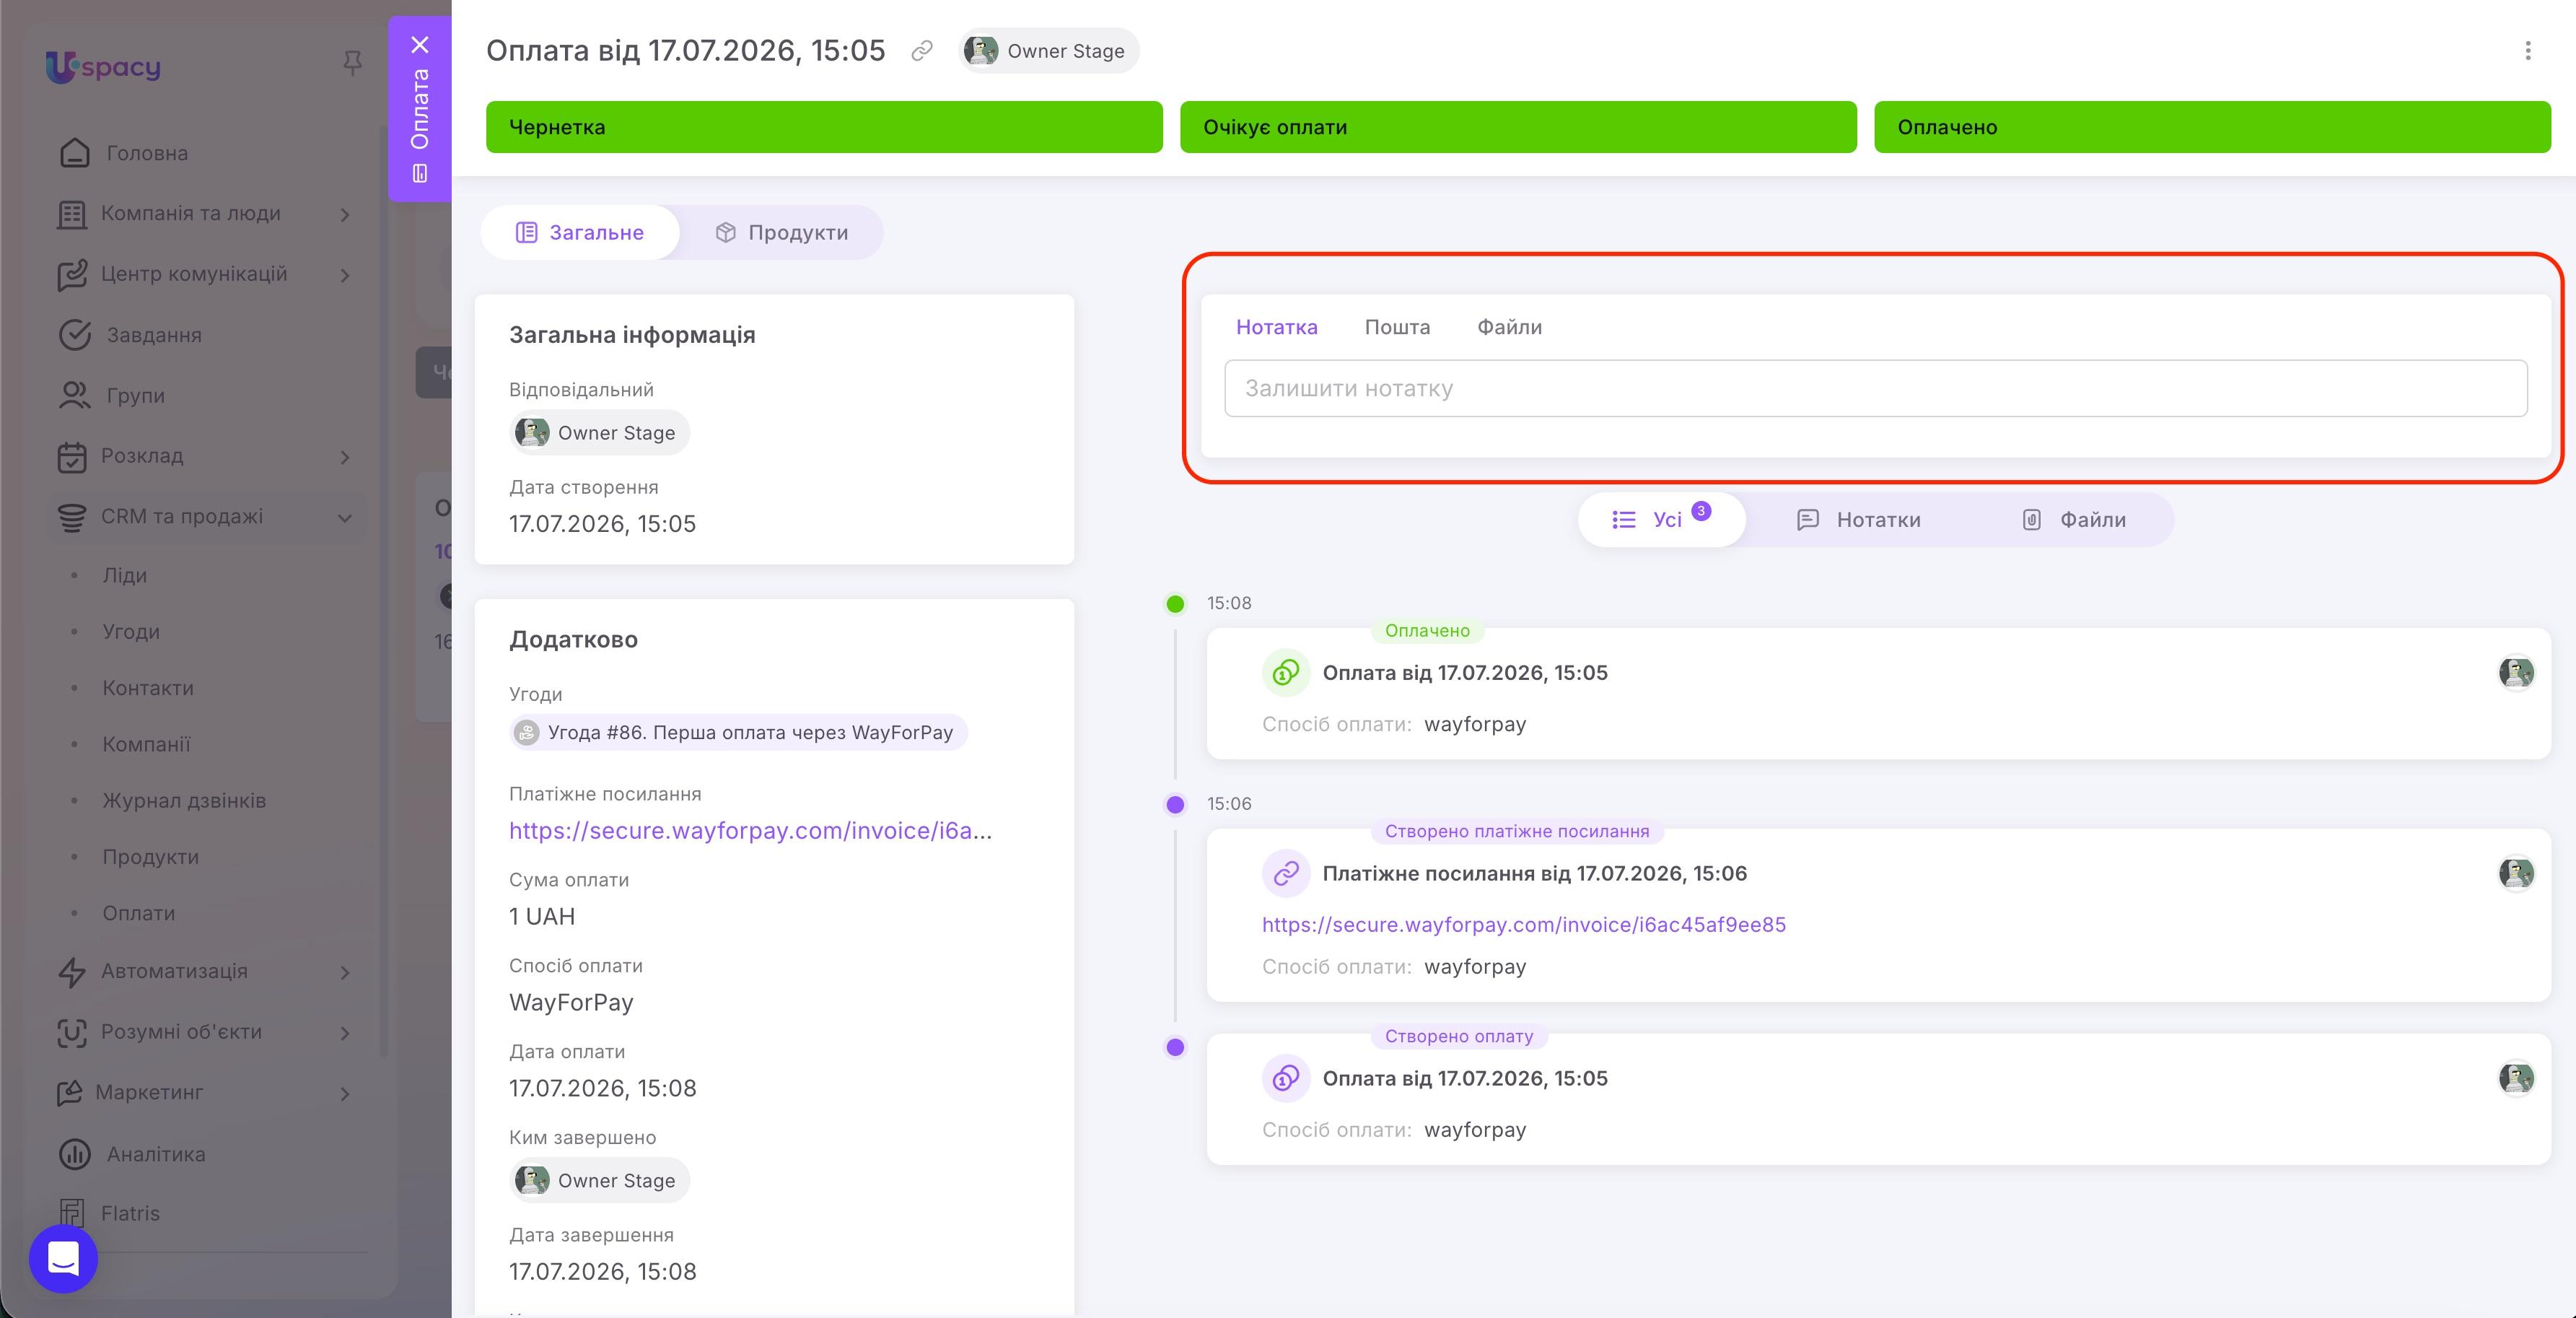Open the chat support bubble
The image size is (2576, 1318).
tap(63, 1258)
